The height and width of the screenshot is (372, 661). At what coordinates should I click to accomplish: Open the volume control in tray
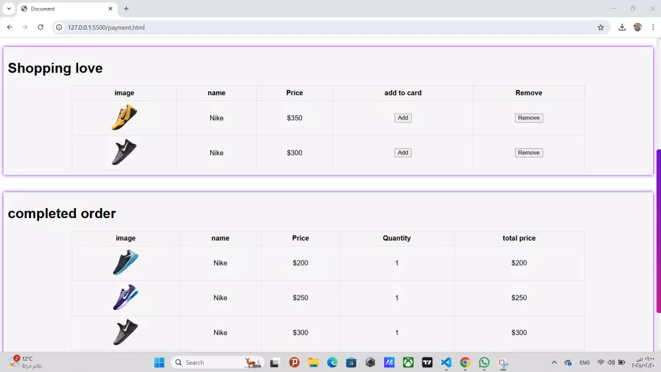pos(611,362)
